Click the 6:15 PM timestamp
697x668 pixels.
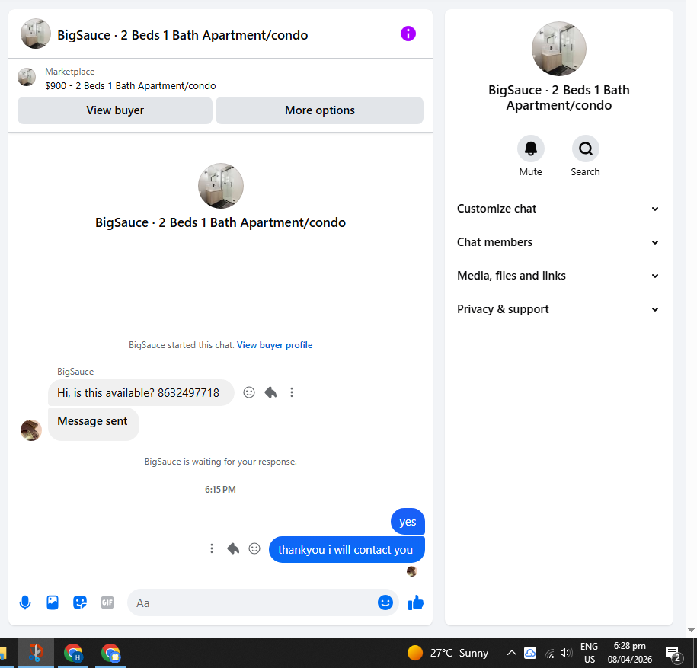pyautogui.click(x=220, y=489)
